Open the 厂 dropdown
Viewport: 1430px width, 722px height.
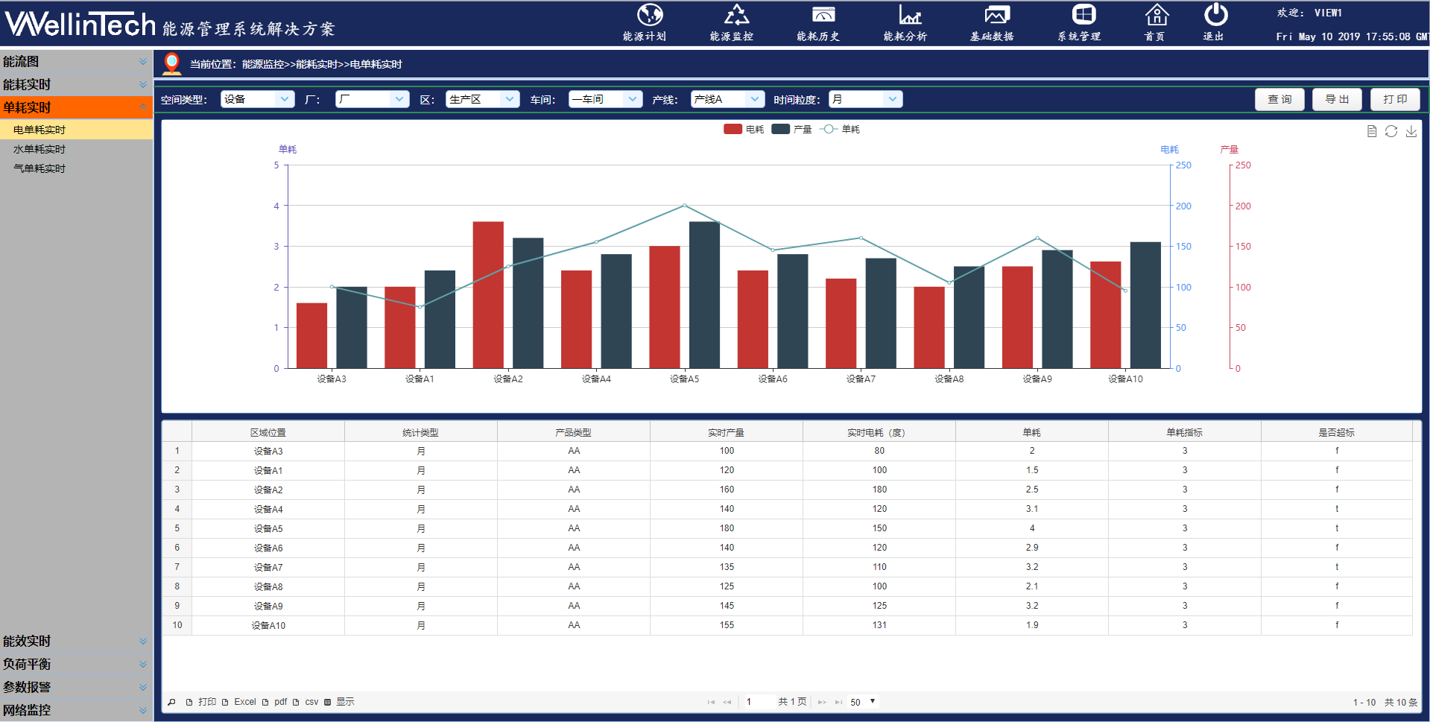click(x=373, y=99)
